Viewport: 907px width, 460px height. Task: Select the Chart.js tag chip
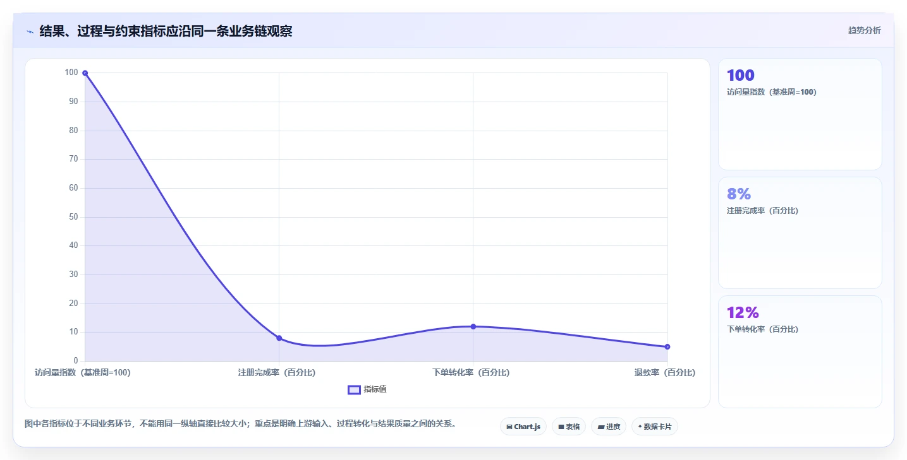click(x=523, y=427)
